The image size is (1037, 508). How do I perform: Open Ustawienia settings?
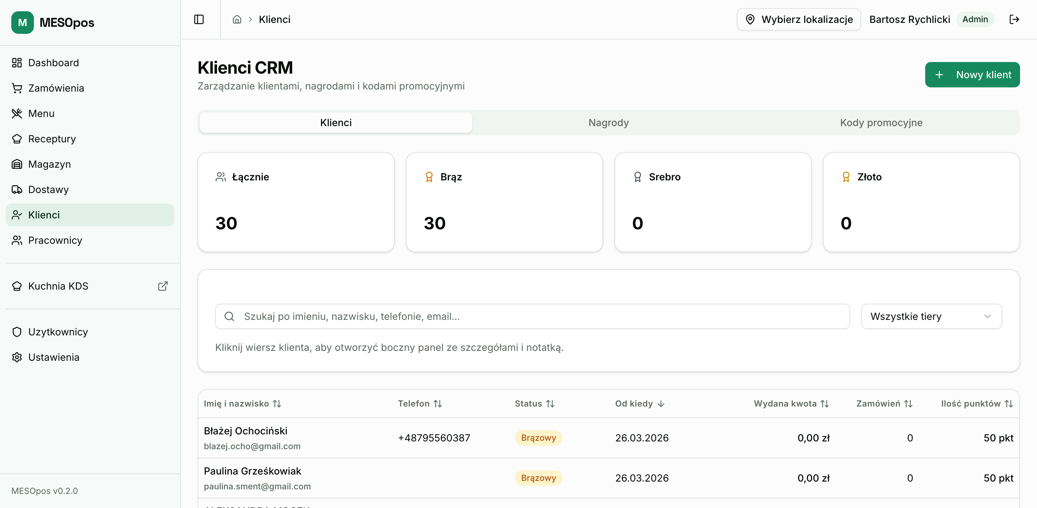(54, 357)
